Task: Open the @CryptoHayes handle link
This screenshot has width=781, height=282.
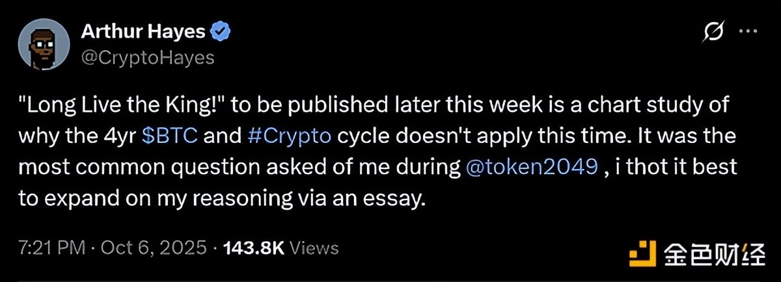Action: click(x=147, y=58)
